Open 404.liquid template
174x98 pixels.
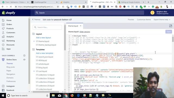(41, 60)
